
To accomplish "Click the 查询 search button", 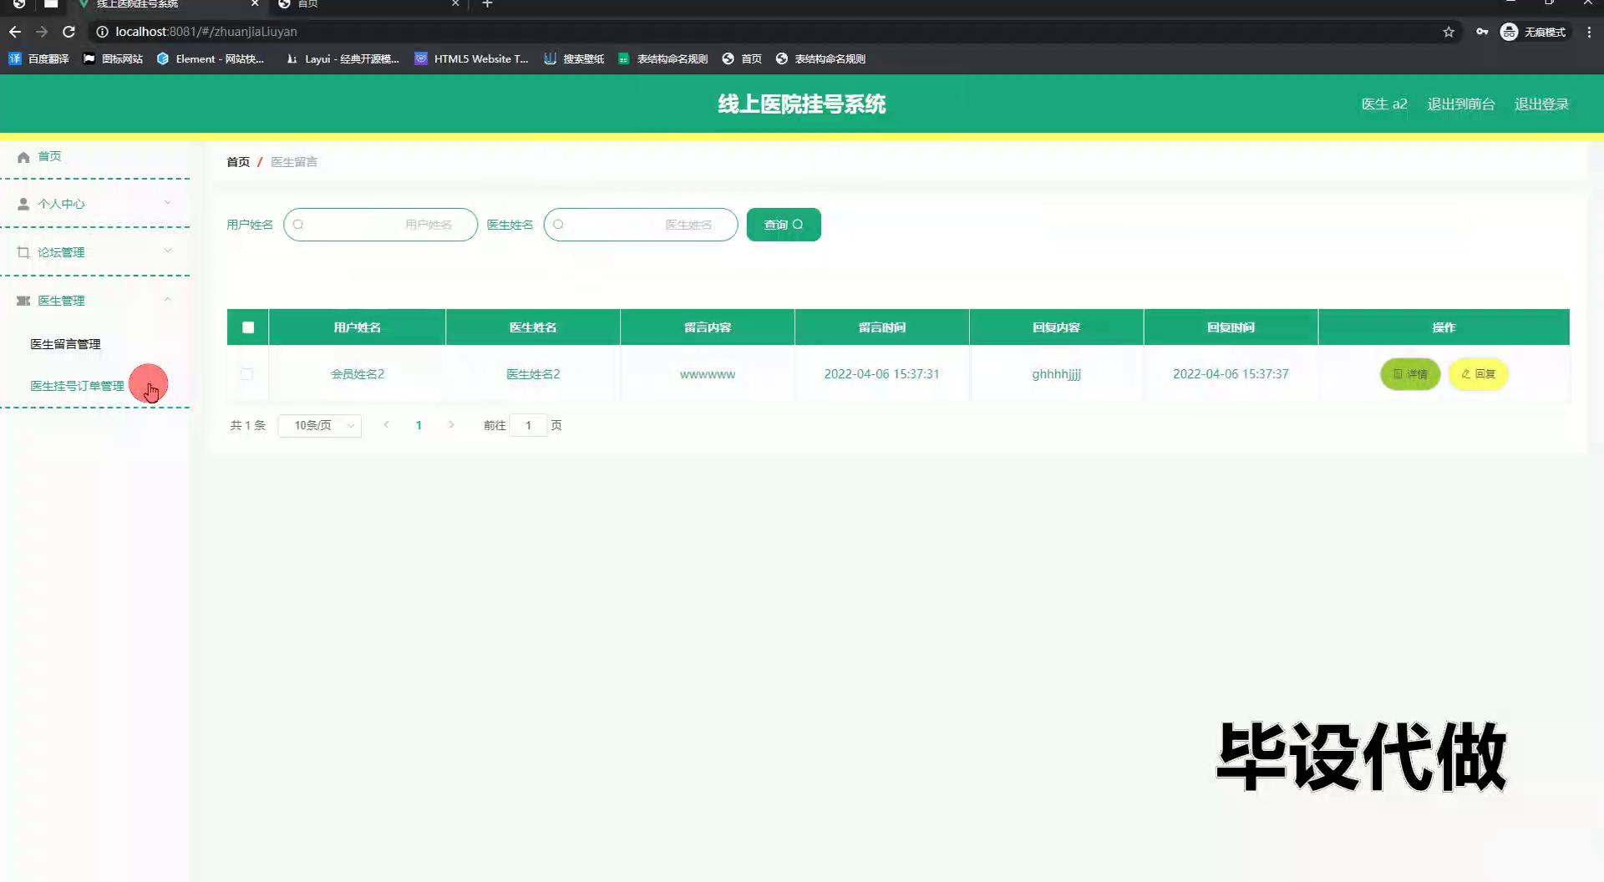I will click(784, 225).
